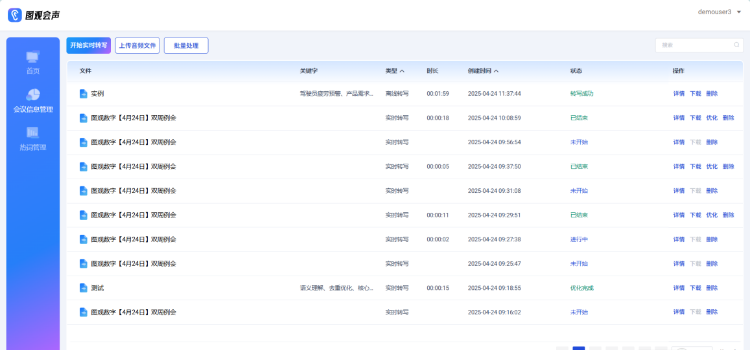
Task: Expand the demouser3 account dropdown
Action: (x=739, y=12)
